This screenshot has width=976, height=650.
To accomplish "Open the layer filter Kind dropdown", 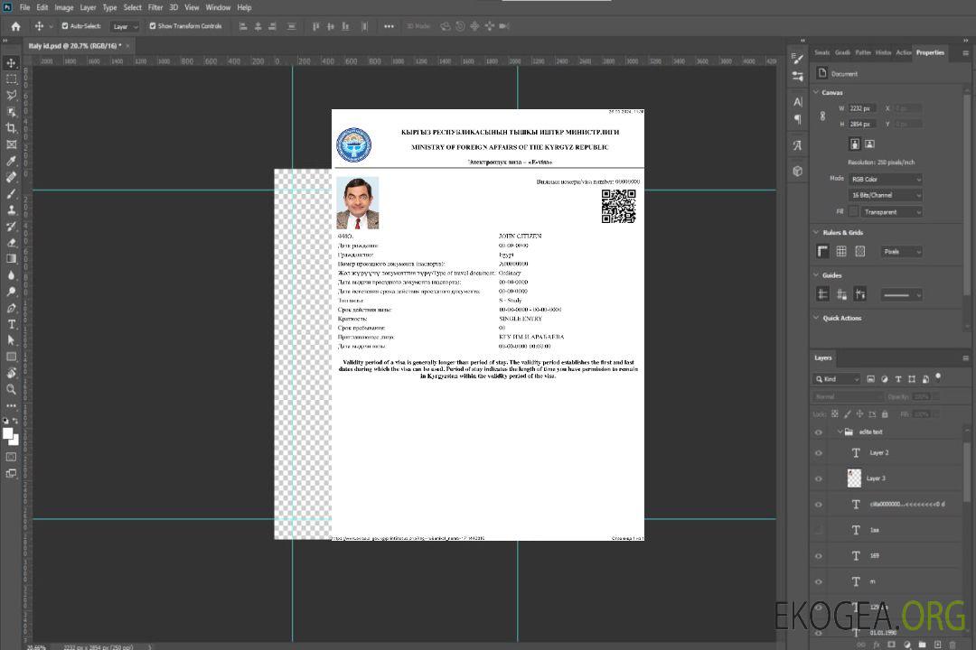I will tap(837, 379).
